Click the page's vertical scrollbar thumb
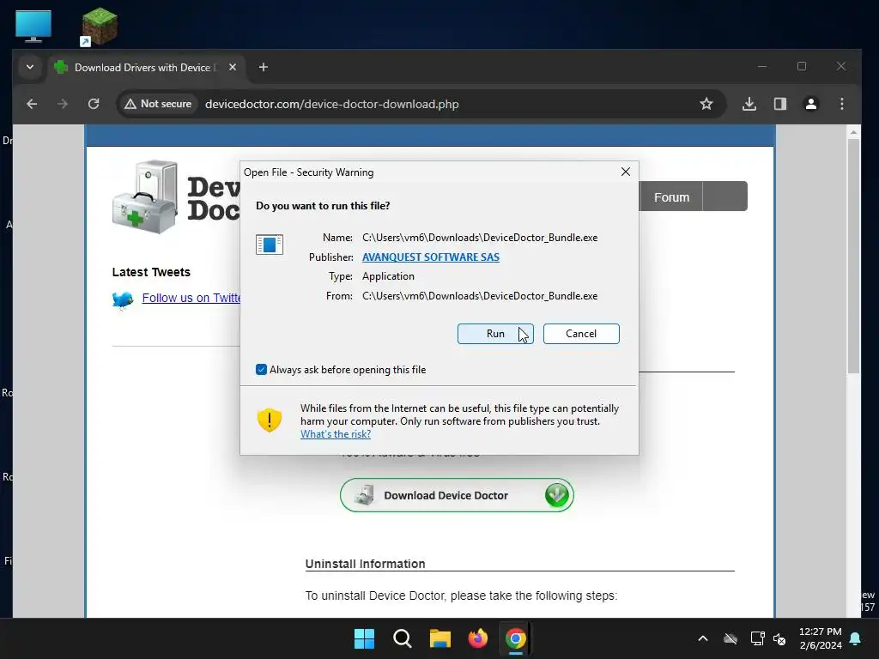Viewport: 879px width, 659px height. pyautogui.click(x=853, y=256)
